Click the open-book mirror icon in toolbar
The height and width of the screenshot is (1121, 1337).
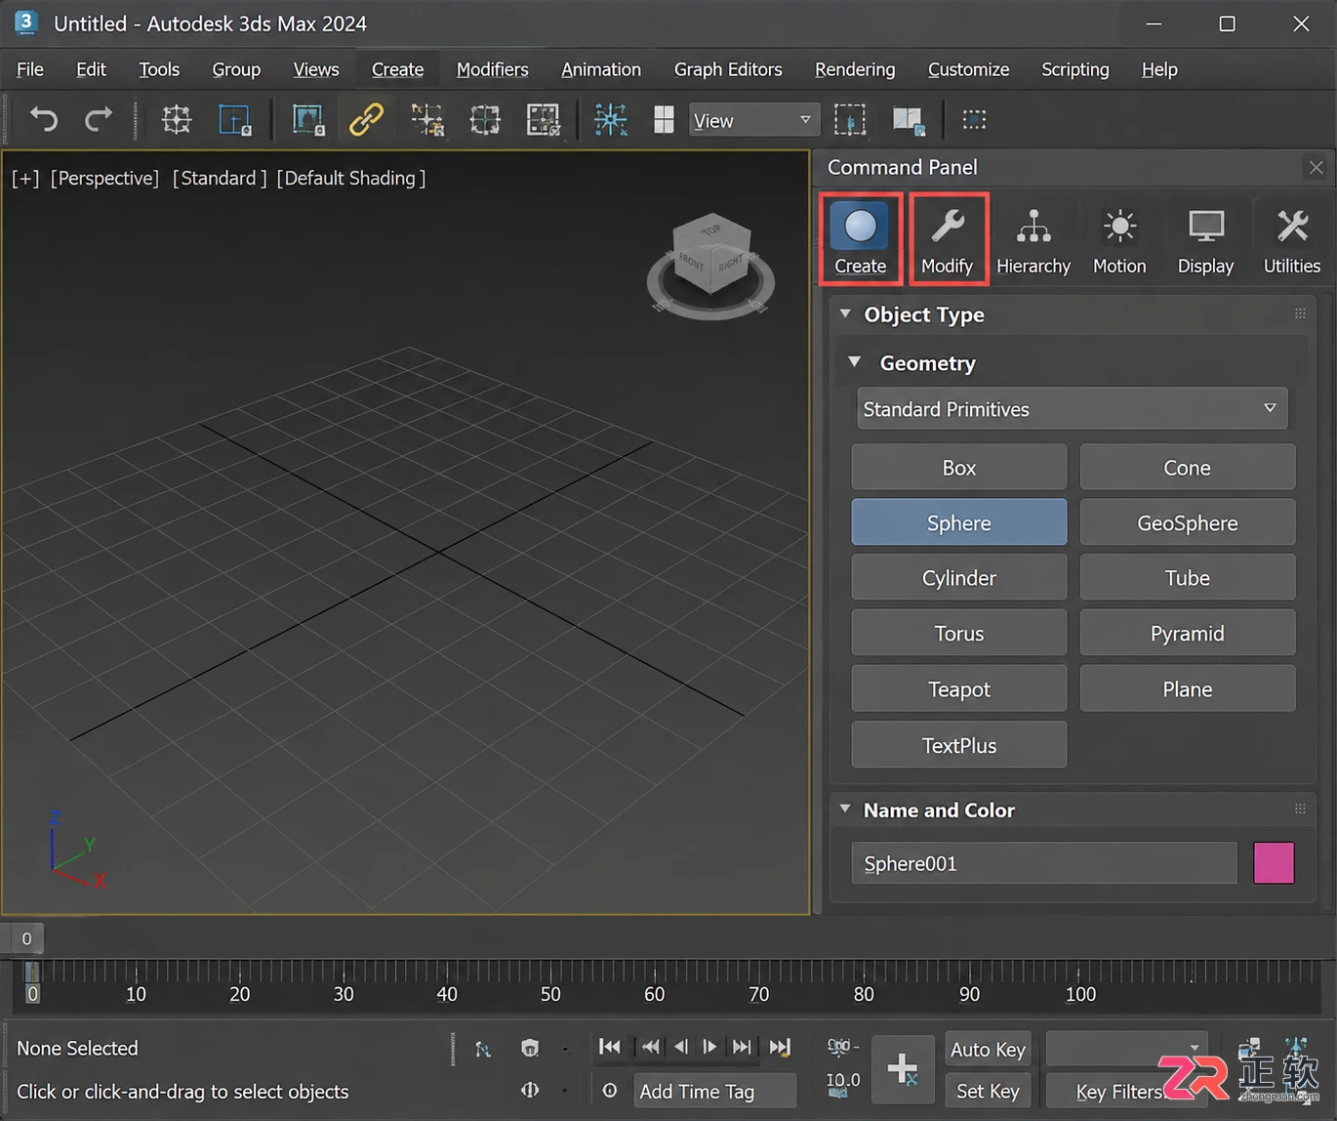coord(909,119)
